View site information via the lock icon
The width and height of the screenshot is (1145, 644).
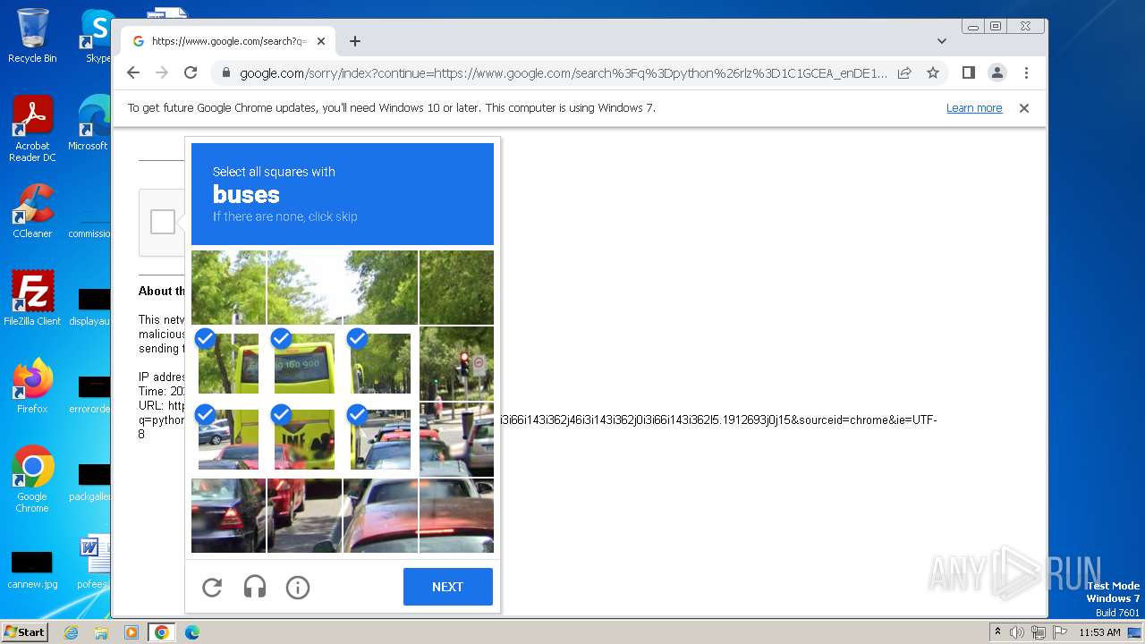225,73
